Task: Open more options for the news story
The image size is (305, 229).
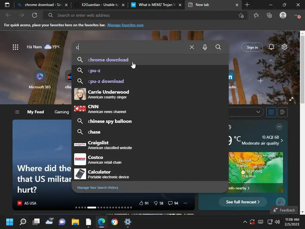Action: pyautogui.click(x=185, y=203)
